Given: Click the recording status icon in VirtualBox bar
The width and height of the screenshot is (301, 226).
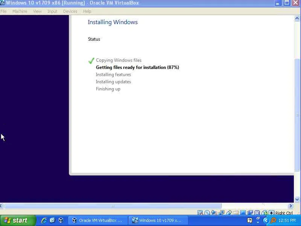Looking at the screenshot, I should pyautogui.click(x=250, y=212).
